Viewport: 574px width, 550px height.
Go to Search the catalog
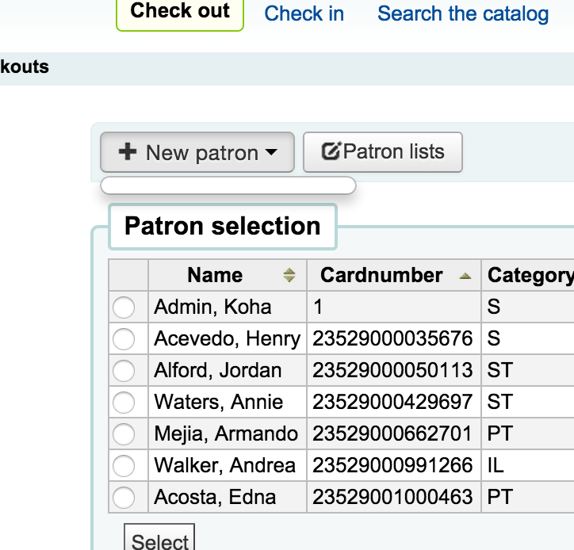pyautogui.click(x=463, y=13)
